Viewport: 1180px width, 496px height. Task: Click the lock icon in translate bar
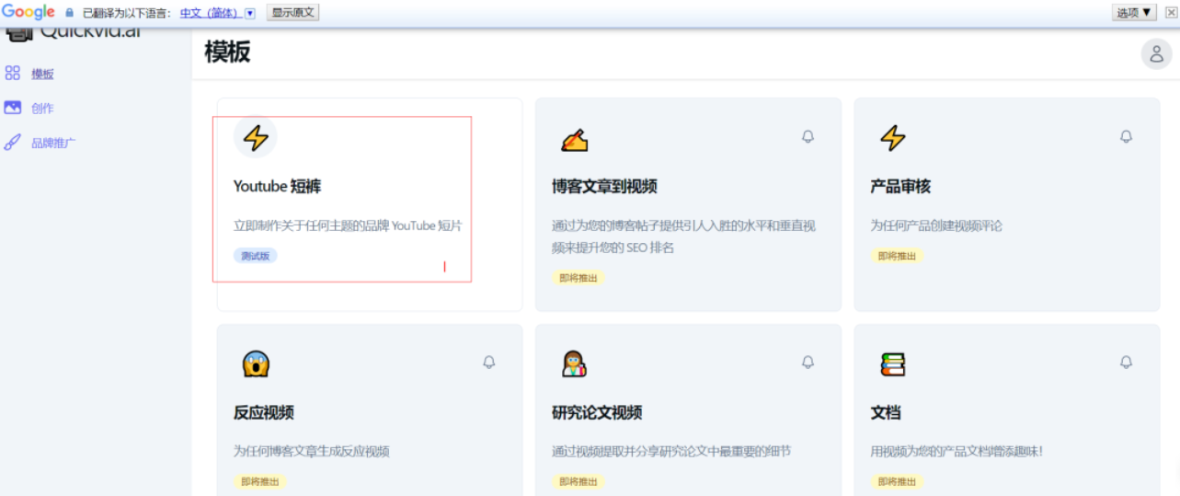pos(69,13)
